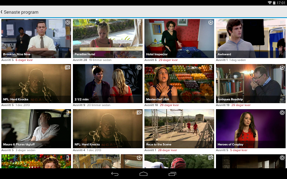287x179 pixels.
Task: Open the Masterchef USA thumbnail
Action: (179, 83)
